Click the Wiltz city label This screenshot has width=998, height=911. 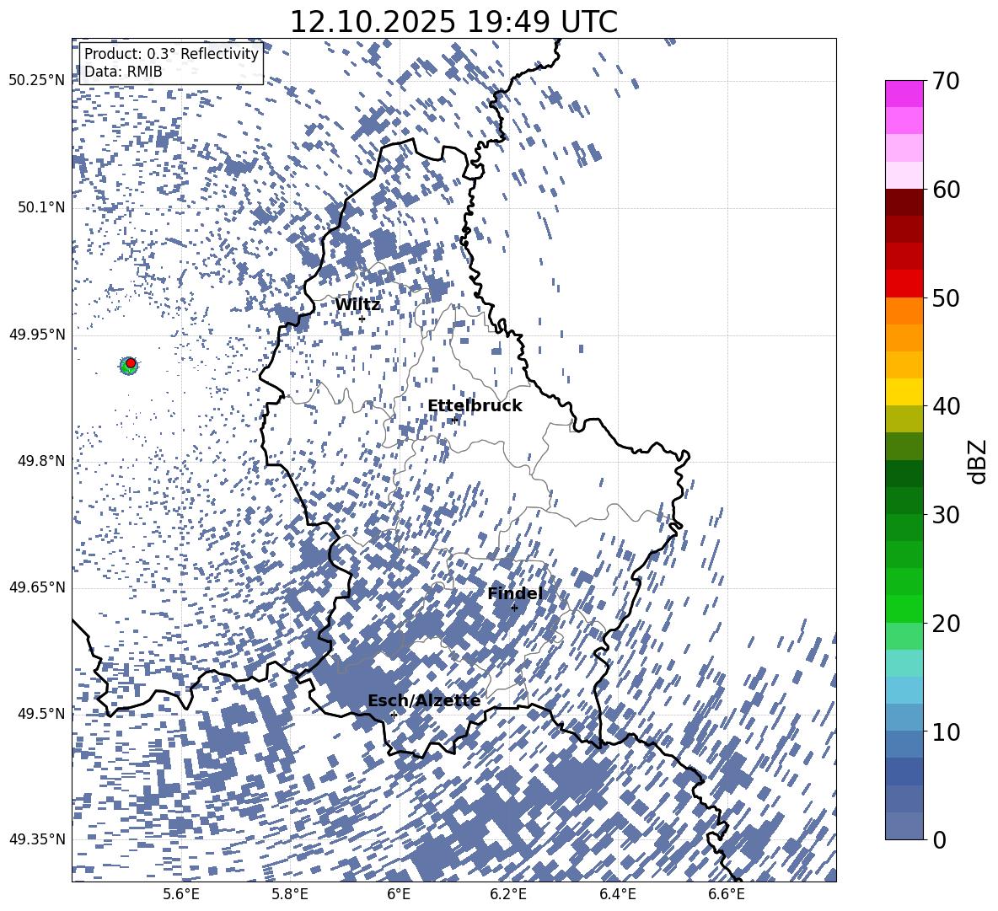(357, 305)
